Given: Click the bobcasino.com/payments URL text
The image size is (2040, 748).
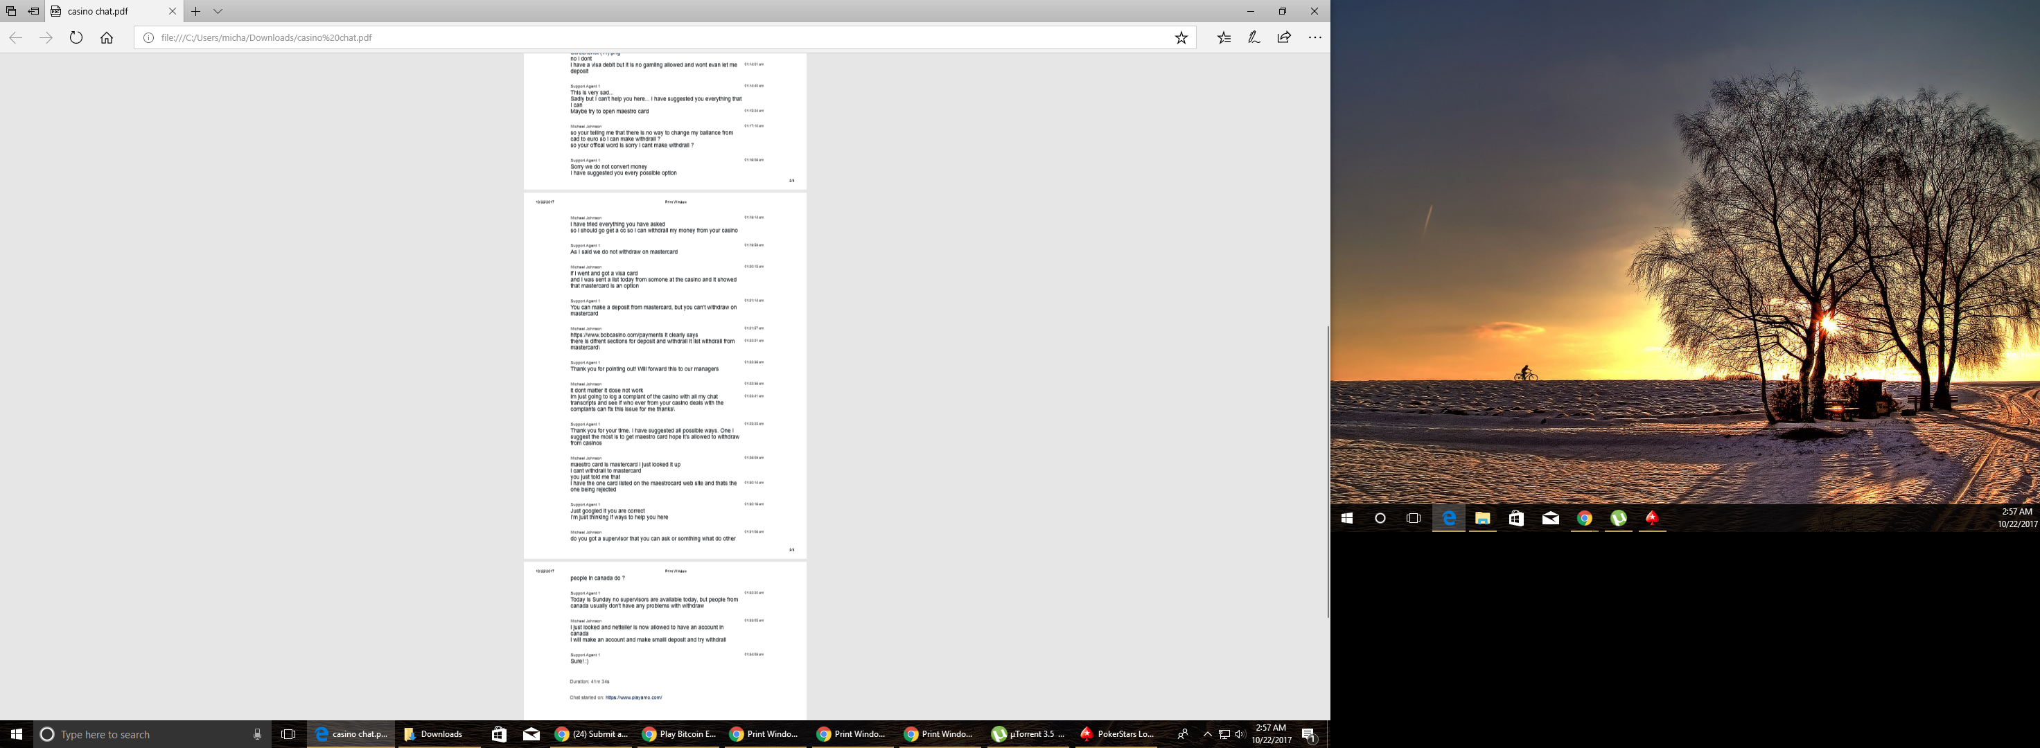Looking at the screenshot, I should (x=615, y=335).
